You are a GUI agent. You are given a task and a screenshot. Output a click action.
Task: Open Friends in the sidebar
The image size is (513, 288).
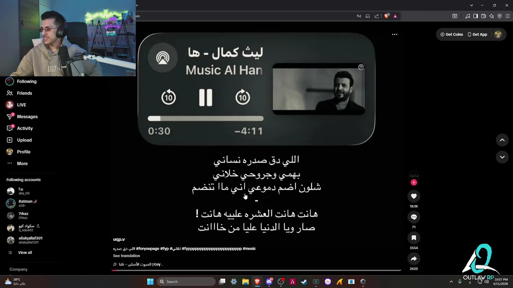pyautogui.click(x=19, y=93)
